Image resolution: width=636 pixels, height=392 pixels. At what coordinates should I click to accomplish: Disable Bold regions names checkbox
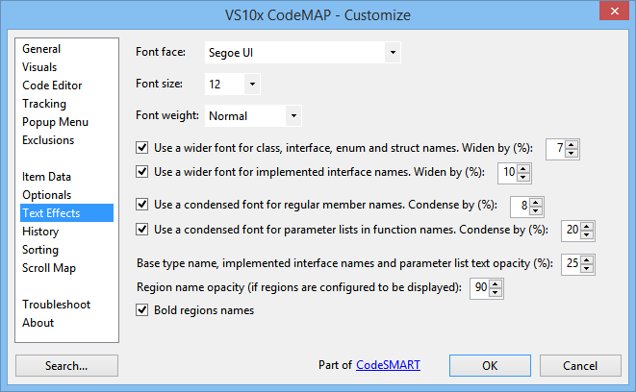[x=142, y=310]
